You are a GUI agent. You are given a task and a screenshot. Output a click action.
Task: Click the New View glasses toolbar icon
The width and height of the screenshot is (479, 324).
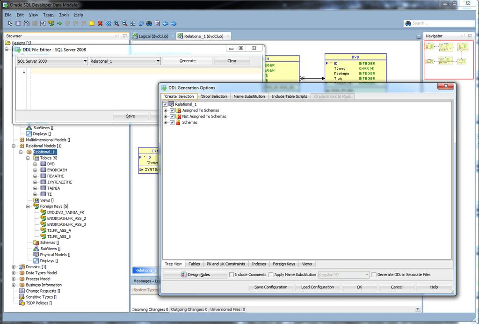[x=27, y=23]
